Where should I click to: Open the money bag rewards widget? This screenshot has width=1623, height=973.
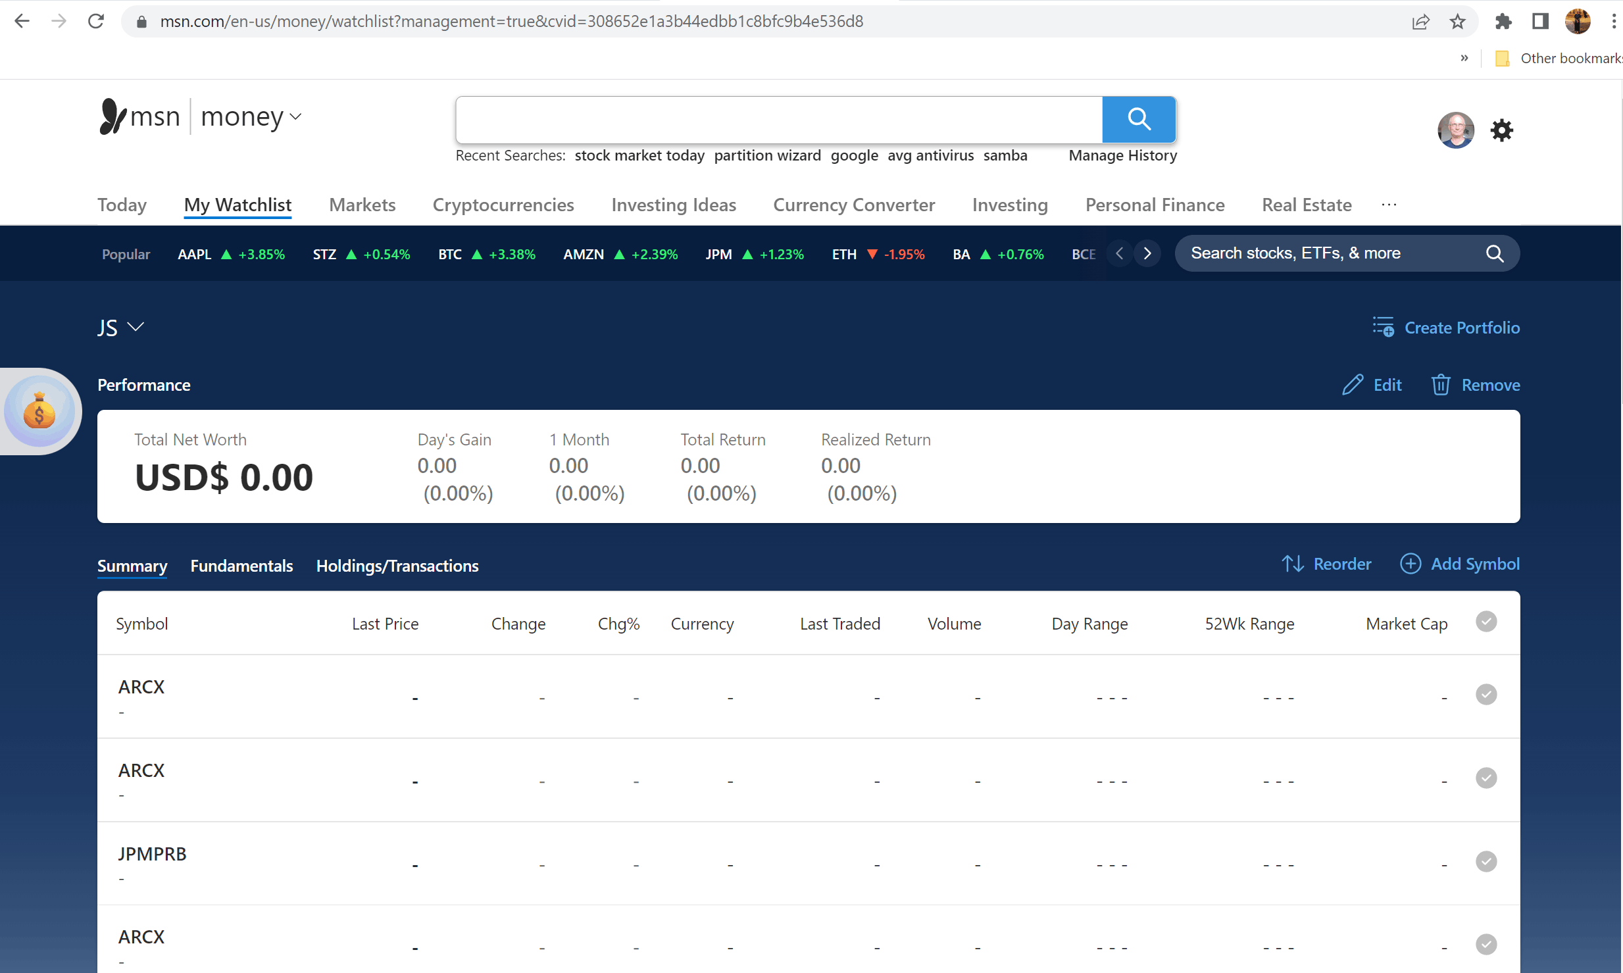tap(39, 412)
